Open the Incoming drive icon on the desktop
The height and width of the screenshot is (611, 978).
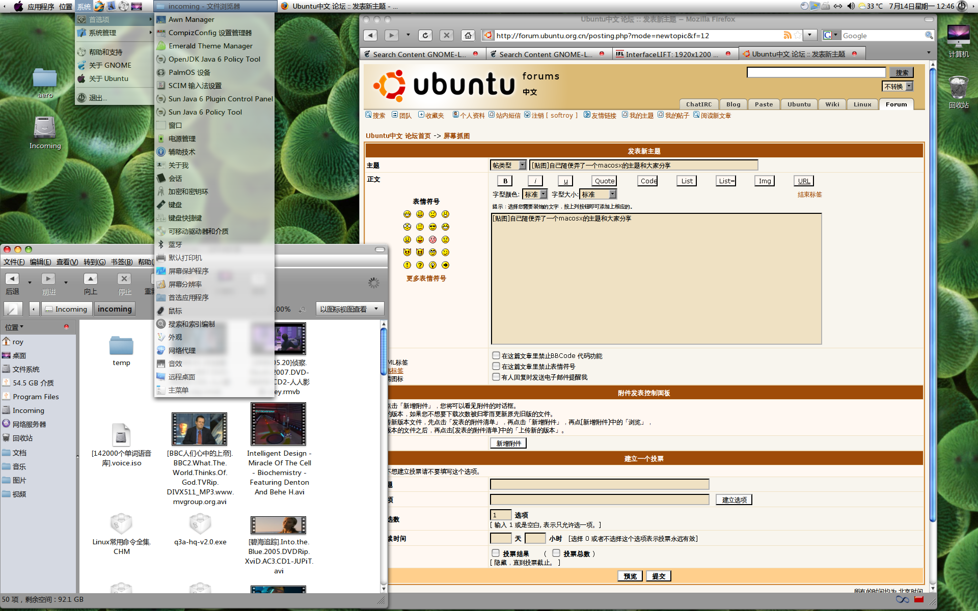point(45,127)
